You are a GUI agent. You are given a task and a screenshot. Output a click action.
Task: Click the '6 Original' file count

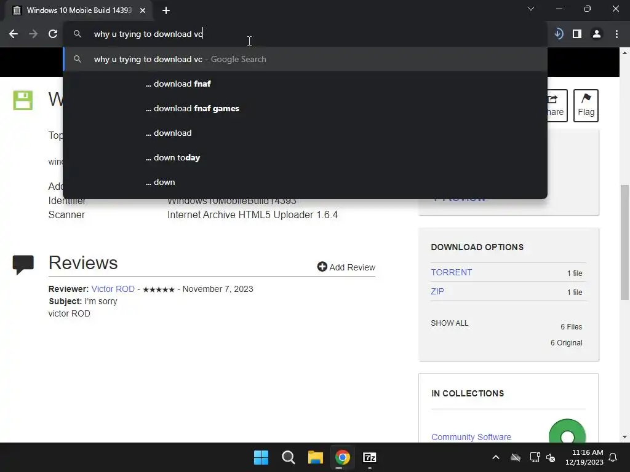point(566,343)
